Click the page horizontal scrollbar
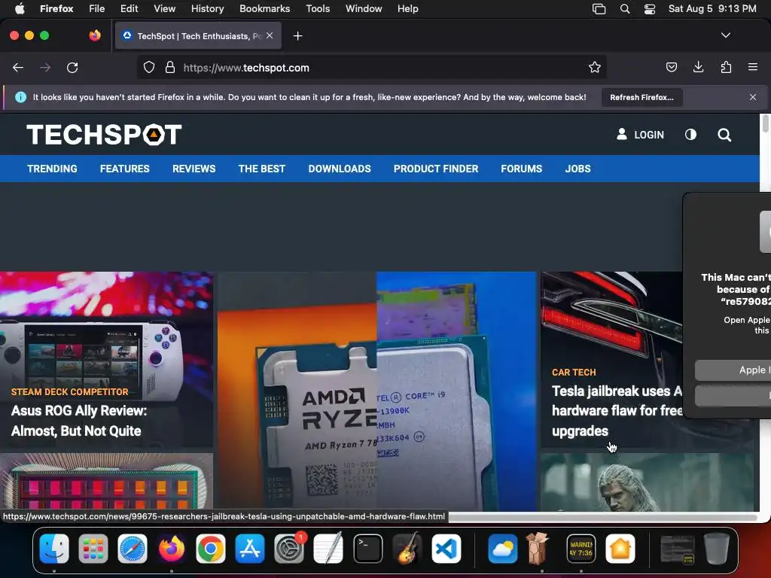This screenshot has height=578, width=771. [x=602, y=517]
